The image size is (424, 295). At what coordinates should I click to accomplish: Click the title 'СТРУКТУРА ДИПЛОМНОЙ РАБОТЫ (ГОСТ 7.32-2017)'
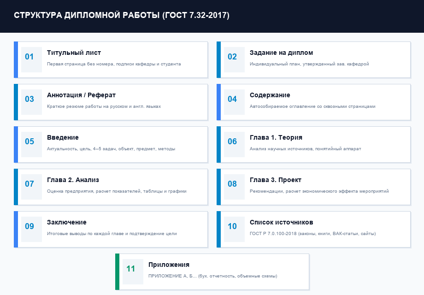tap(122, 15)
